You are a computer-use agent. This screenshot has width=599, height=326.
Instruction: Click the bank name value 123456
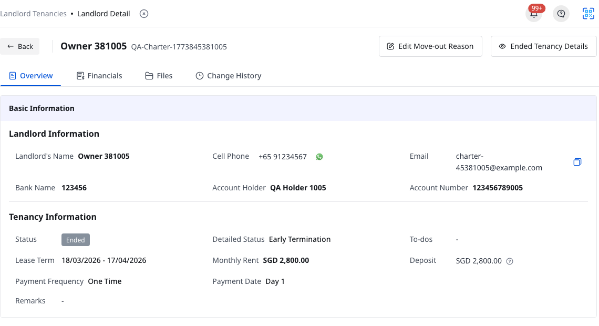tap(74, 188)
